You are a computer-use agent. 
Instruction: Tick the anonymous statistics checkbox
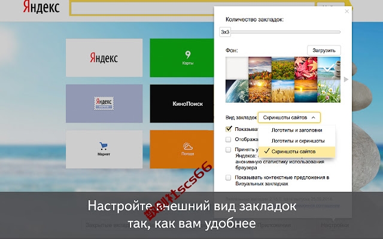(229, 149)
